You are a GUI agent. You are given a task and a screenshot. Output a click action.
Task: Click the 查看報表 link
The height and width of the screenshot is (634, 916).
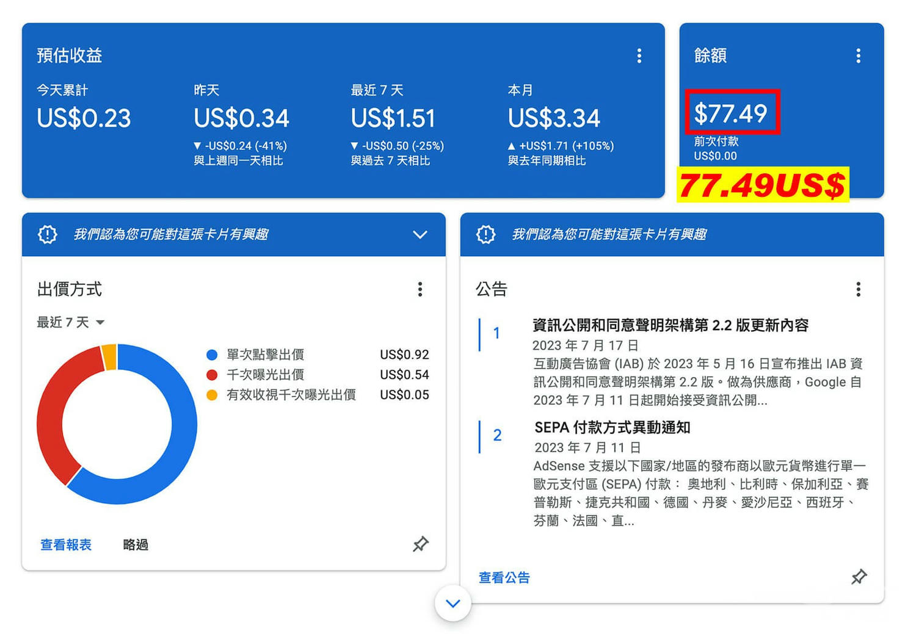tap(65, 545)
